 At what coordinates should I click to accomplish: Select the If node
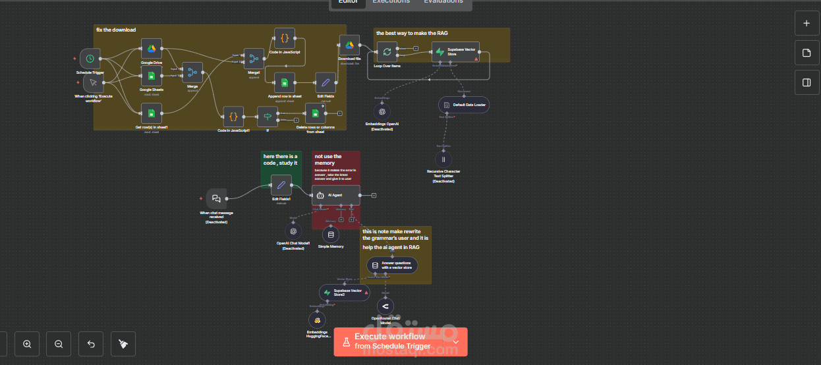[x=268, y=117]
